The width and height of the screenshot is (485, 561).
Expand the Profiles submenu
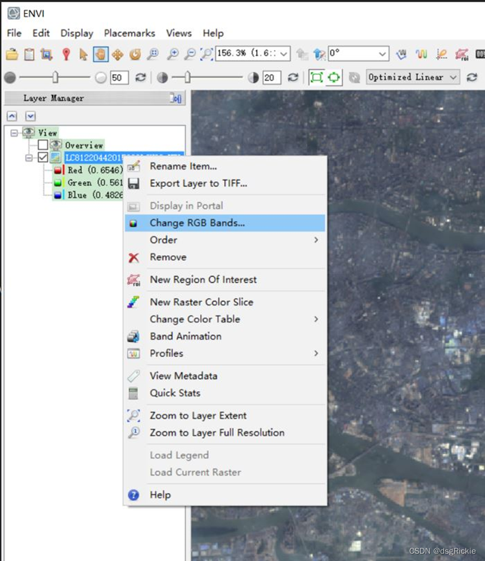pos(225,353)
